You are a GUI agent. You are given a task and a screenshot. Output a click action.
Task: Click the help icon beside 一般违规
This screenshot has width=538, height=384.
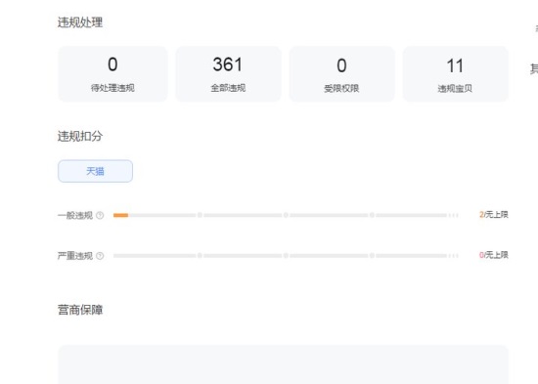[100, 215]
